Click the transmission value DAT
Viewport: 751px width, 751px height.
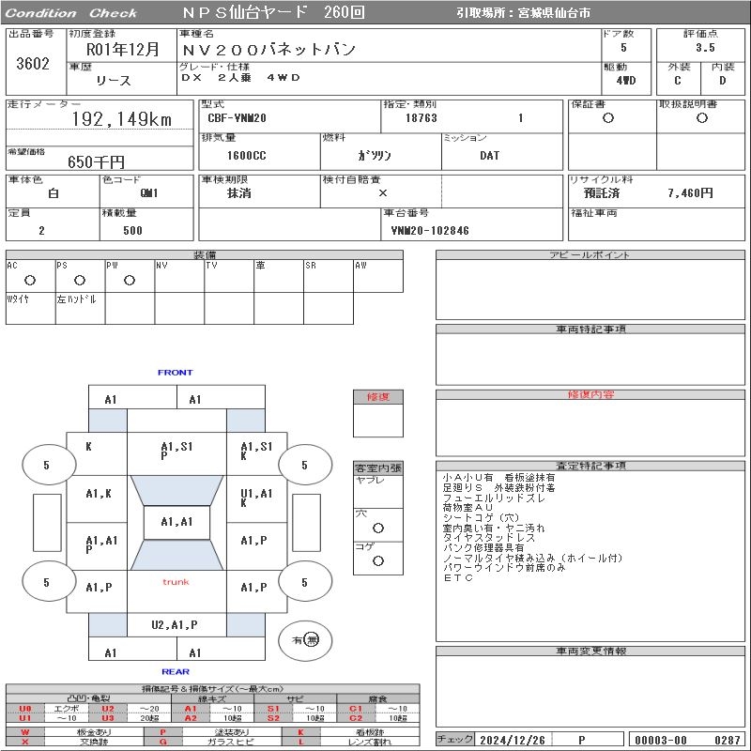tap(489, 155)
